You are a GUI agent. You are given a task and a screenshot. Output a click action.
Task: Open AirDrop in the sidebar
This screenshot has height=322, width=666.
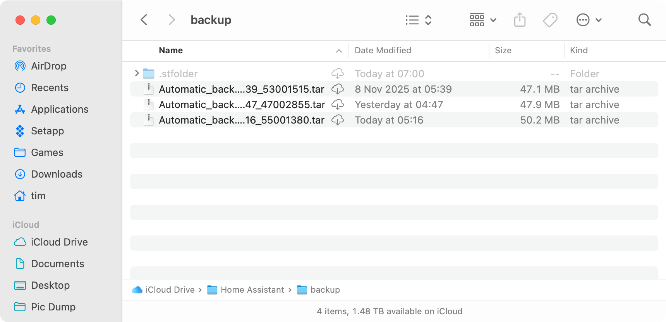(x=48, y=66)
